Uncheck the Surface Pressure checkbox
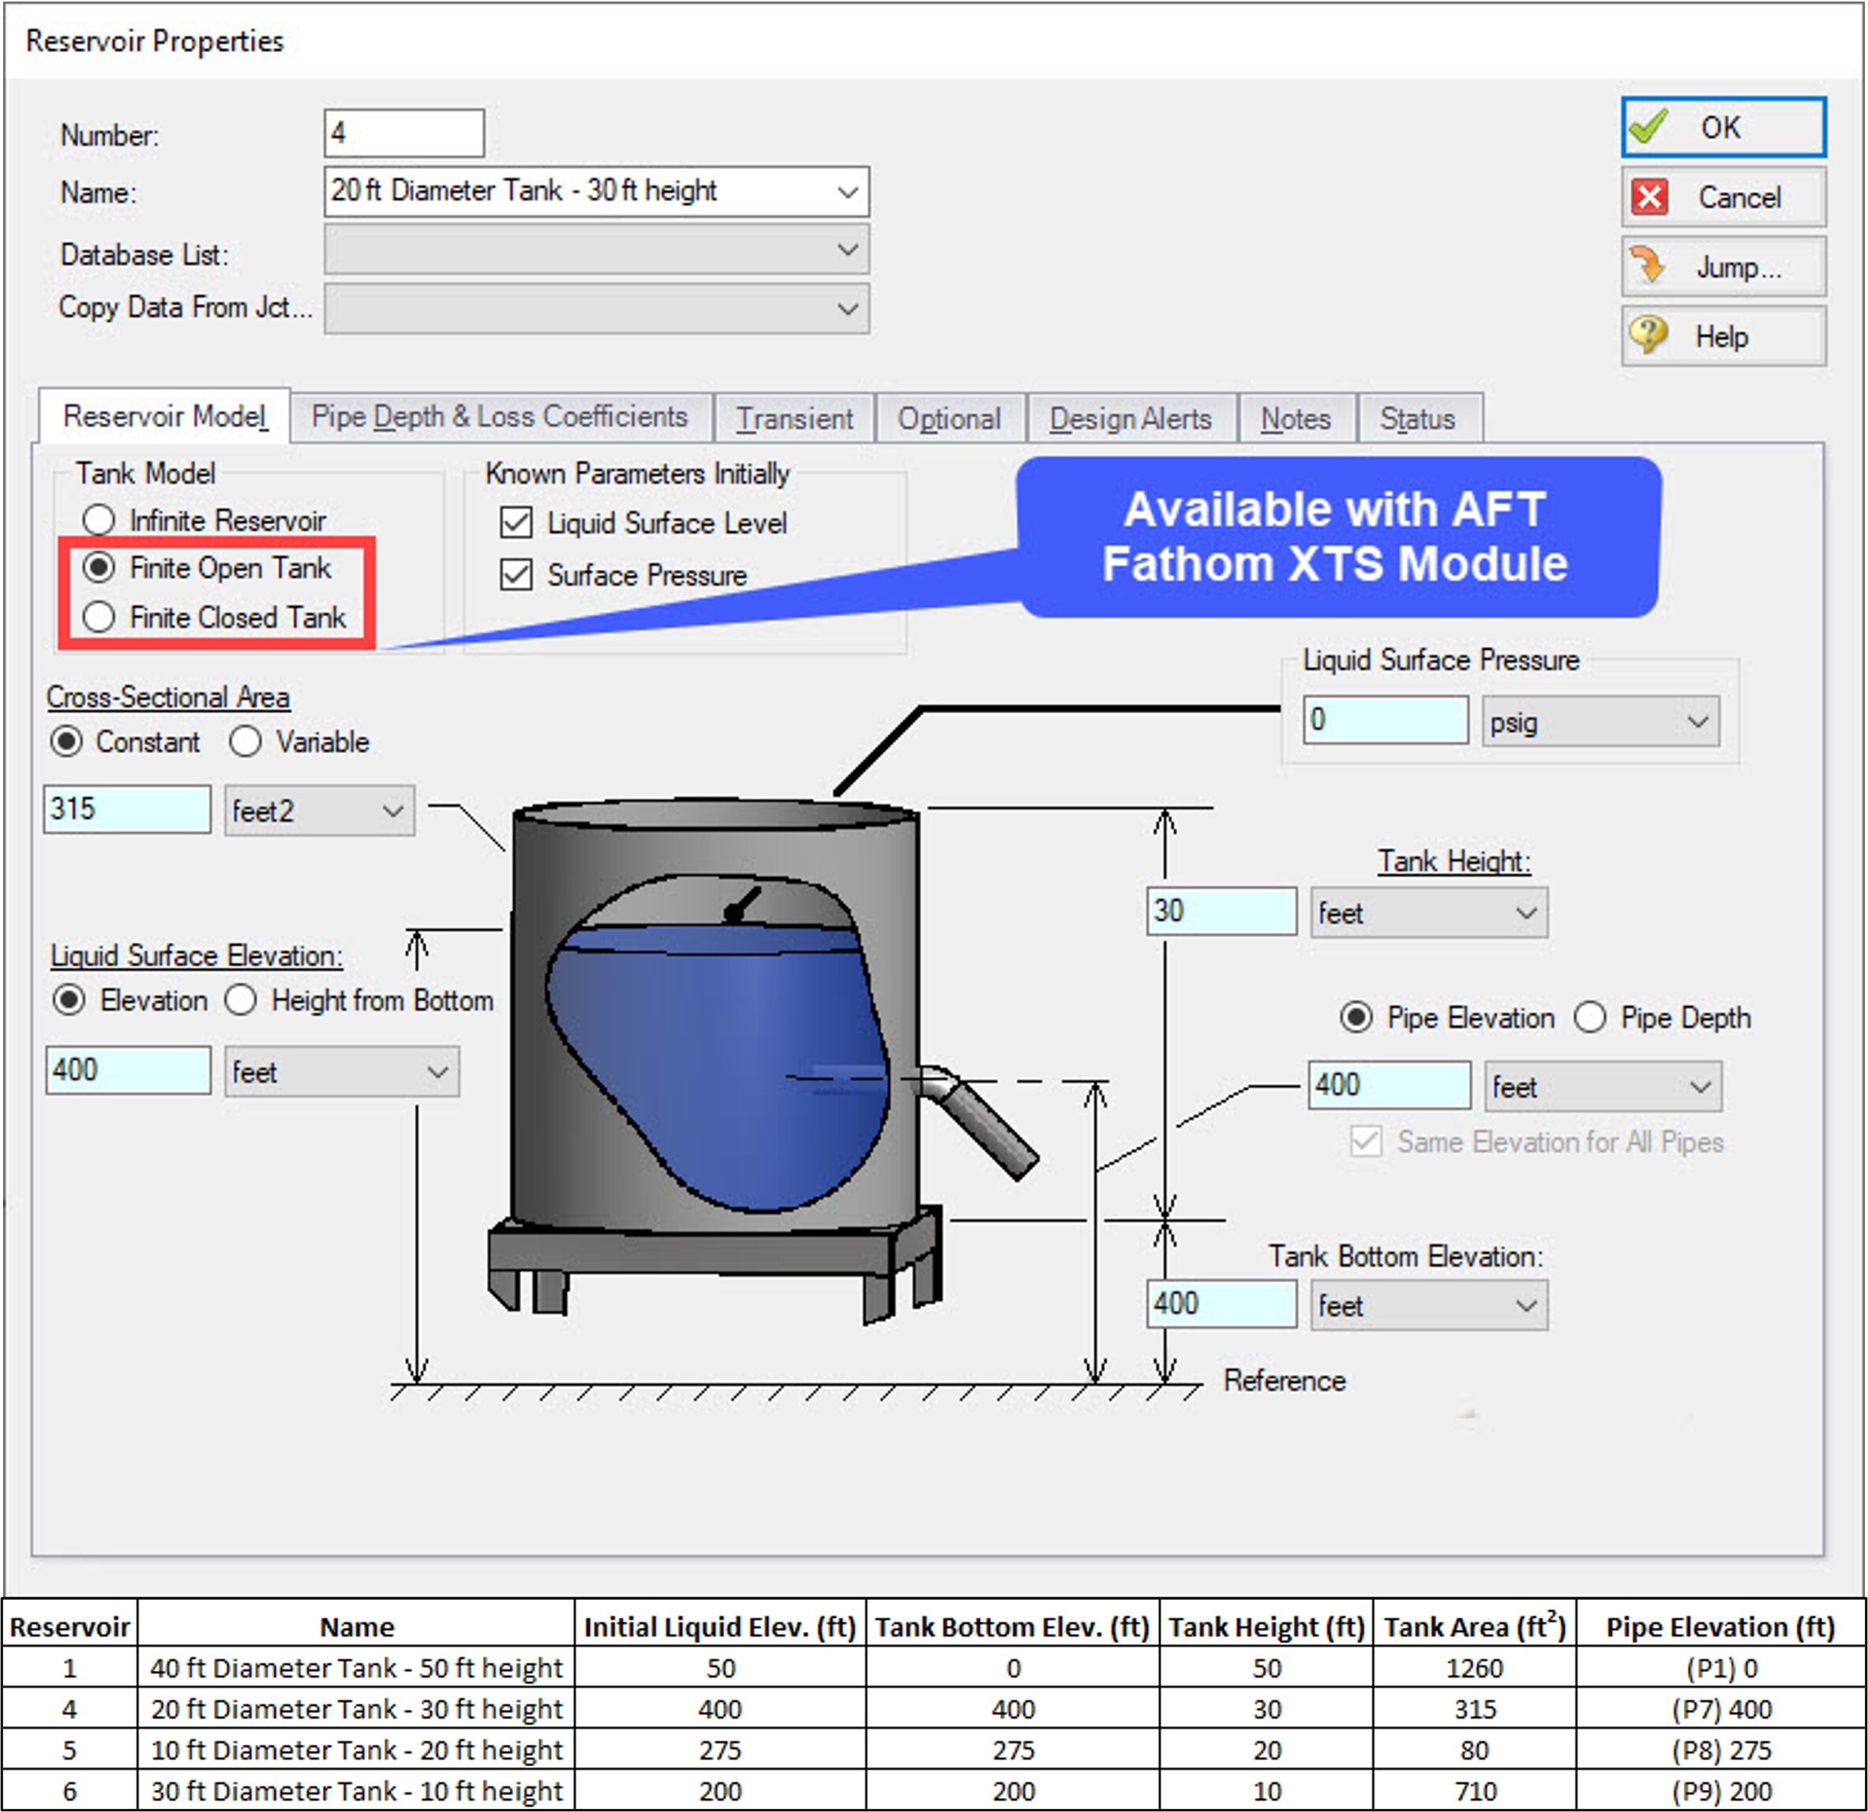 (x=516, y=576)
